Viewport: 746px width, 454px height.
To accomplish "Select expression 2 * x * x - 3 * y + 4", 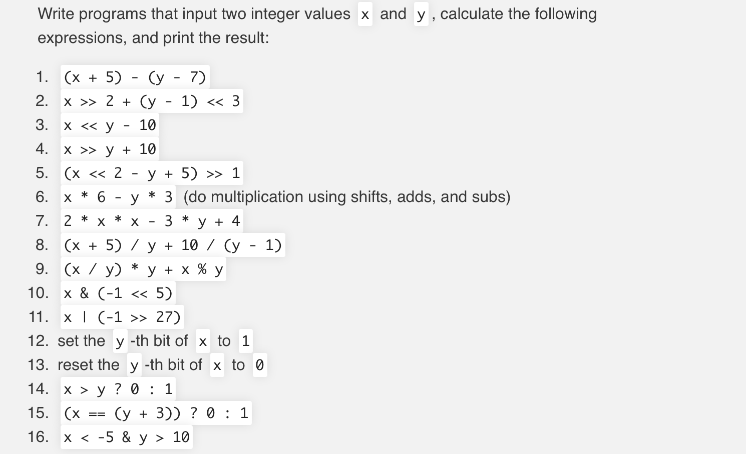I will [152, 221].
